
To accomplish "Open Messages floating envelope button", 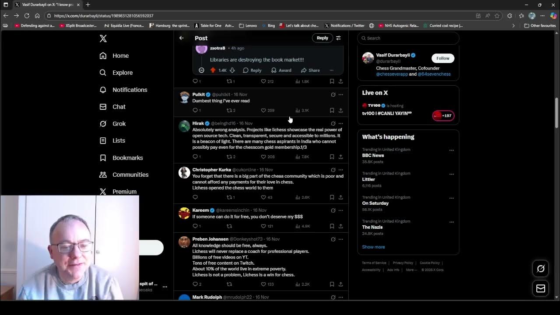I will pos(541,288).
